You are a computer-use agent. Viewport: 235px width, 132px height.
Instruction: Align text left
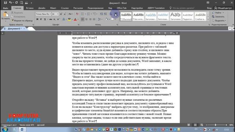(82, 19)
